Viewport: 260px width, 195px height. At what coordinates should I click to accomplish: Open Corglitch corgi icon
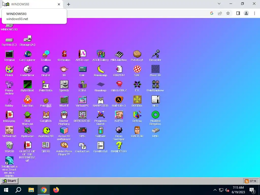[x=46, y=115]
